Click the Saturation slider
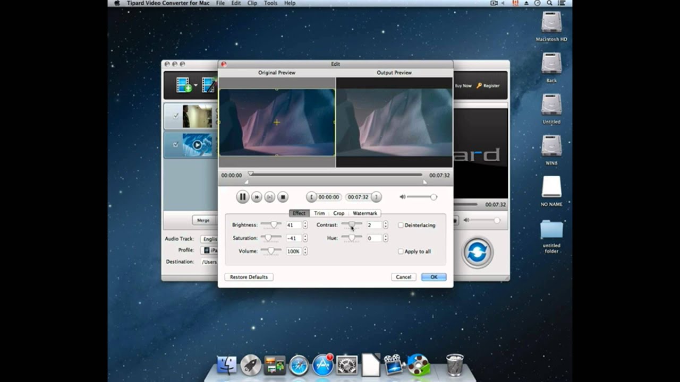 271,238
